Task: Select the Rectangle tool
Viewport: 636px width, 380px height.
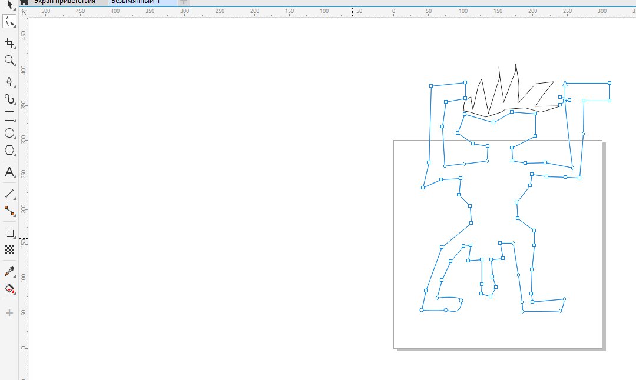Action: (x=9, y=116)
